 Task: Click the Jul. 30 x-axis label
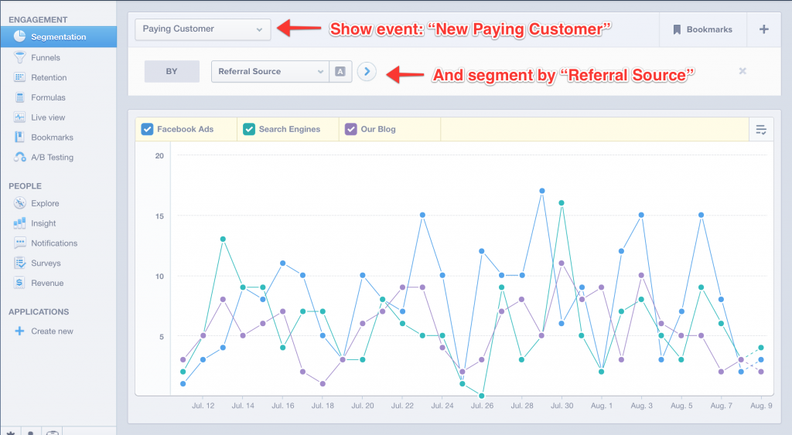coord(562,406)
